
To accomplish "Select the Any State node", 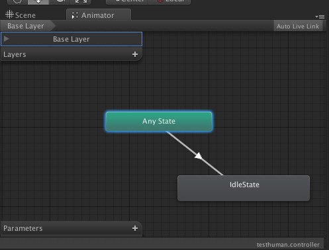I will click(x=159, y=121).
